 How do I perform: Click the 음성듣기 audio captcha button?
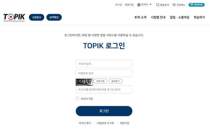pyautogui.click(x=115, y=81)
